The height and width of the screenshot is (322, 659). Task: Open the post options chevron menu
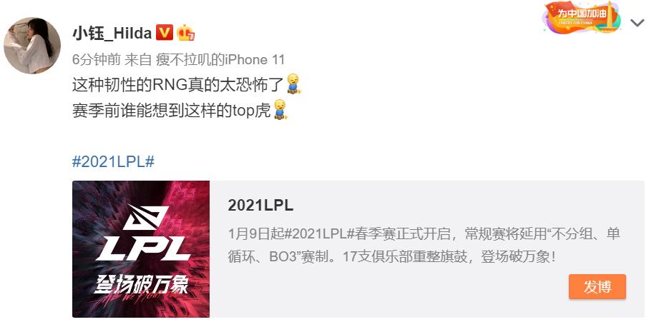click(637, 23)
